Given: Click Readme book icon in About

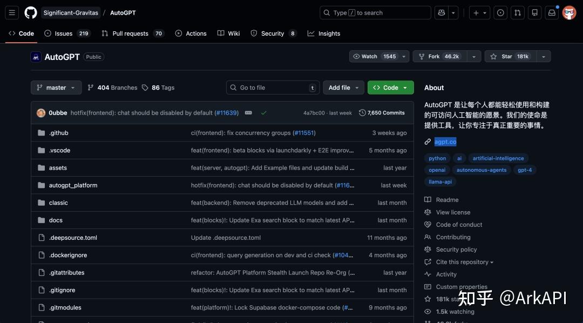Looking at the screenshot, I should [428, 200].
